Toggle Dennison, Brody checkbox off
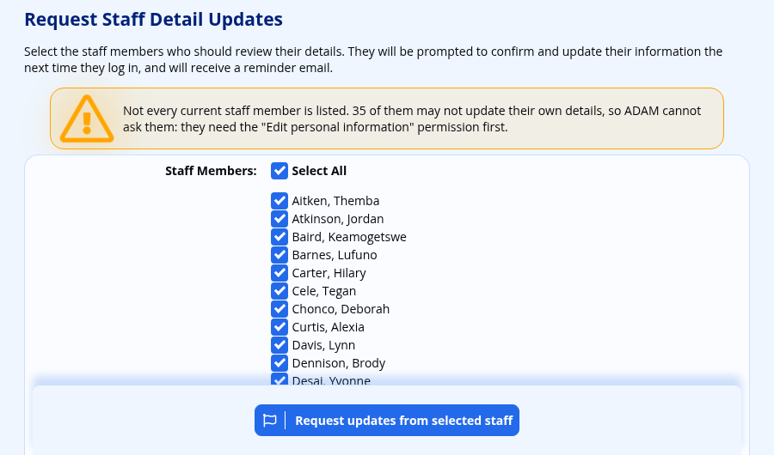The image size is (774, 455). point(279,363)
